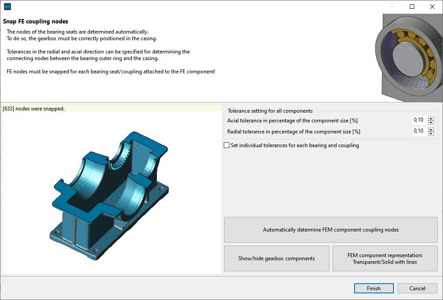
Task: Increase the radial tolerance value with up arrow
Action: [430, 129]
